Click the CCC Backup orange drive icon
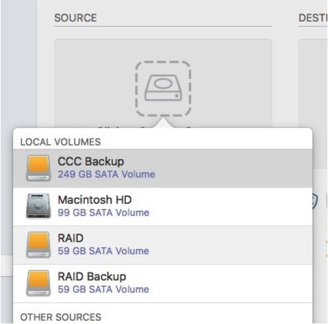The height and width of the screenshot is (324, 328). click(x=39, y=168)
